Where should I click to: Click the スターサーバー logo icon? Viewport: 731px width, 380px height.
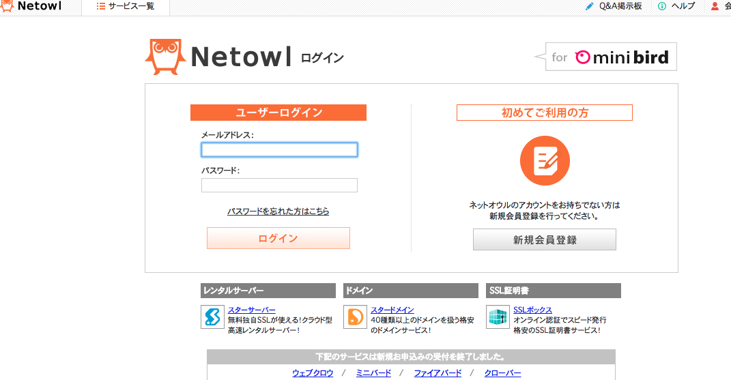tap(212, 317)
